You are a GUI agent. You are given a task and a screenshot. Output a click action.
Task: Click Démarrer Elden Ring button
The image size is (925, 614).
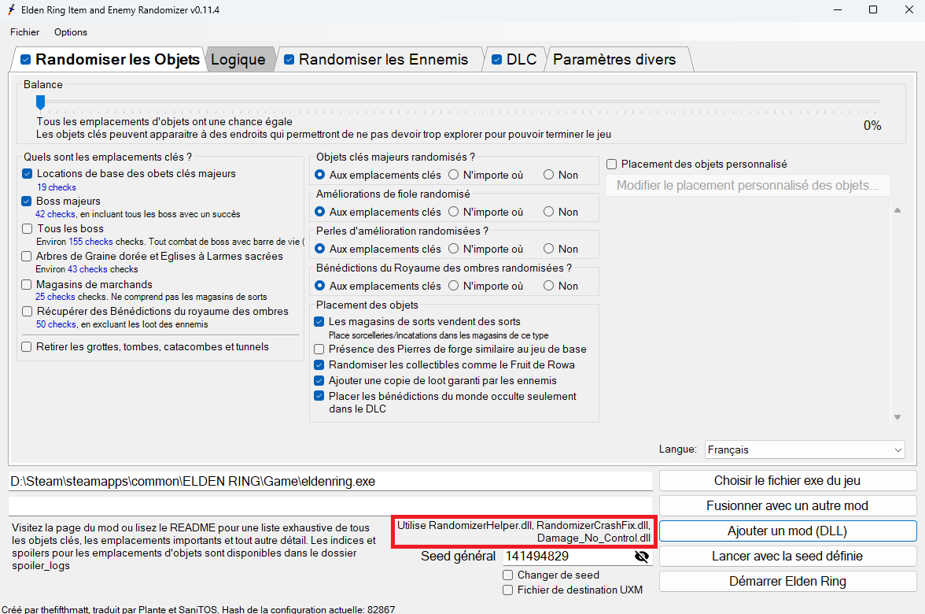pyautogui.click(x=787, y=582)
